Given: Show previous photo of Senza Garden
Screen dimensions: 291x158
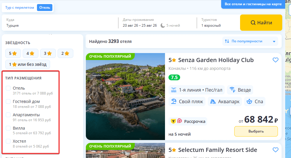Looking at the screenshot, I should pos(90,97).
